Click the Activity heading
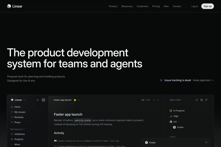Screen dimensions: 221x147 (x=59, y=133)
